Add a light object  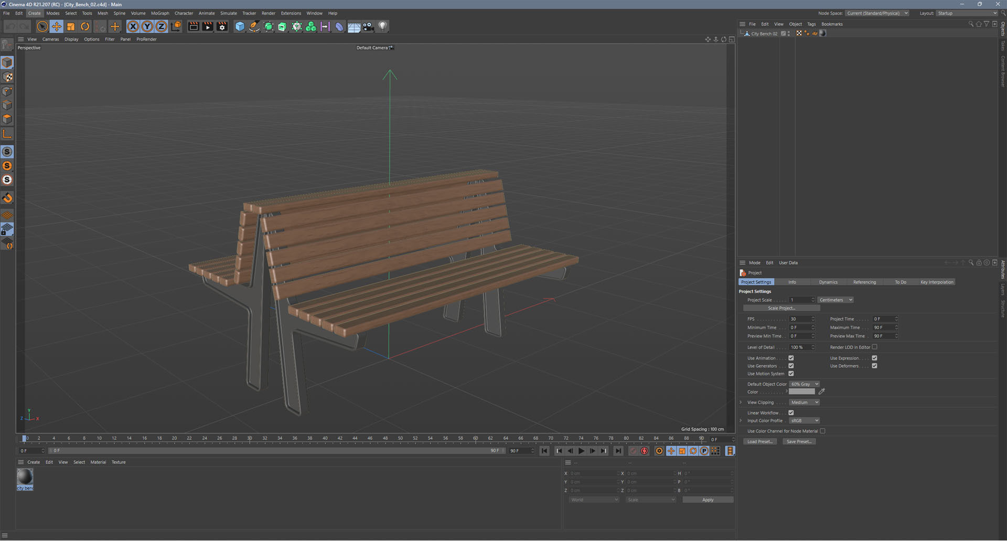[383, 26]
